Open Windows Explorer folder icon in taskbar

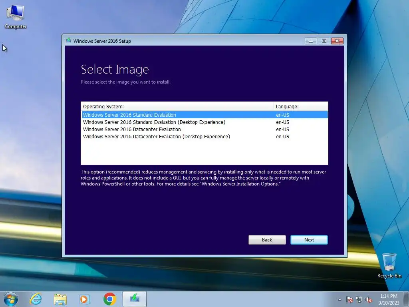[x=60, y=299]
